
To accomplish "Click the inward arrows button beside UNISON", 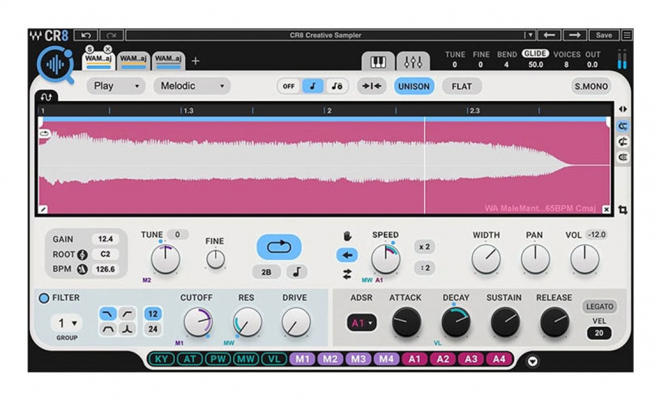I will pyautogui.click(x=371, y=86).
